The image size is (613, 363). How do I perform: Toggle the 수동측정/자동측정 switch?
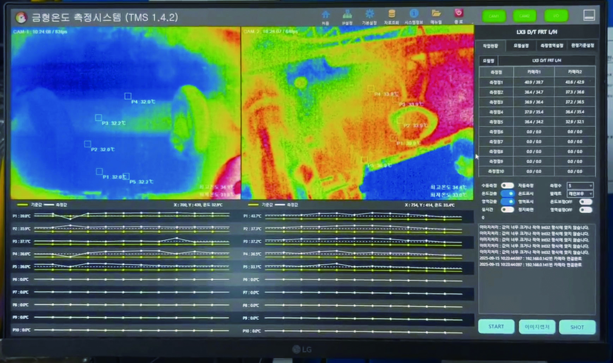507,186
